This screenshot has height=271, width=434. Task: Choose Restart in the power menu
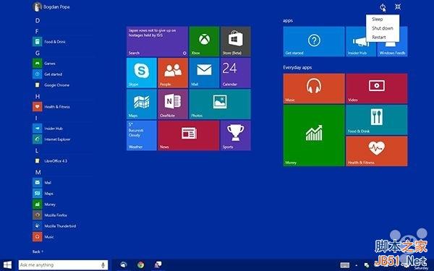(379, 37)
